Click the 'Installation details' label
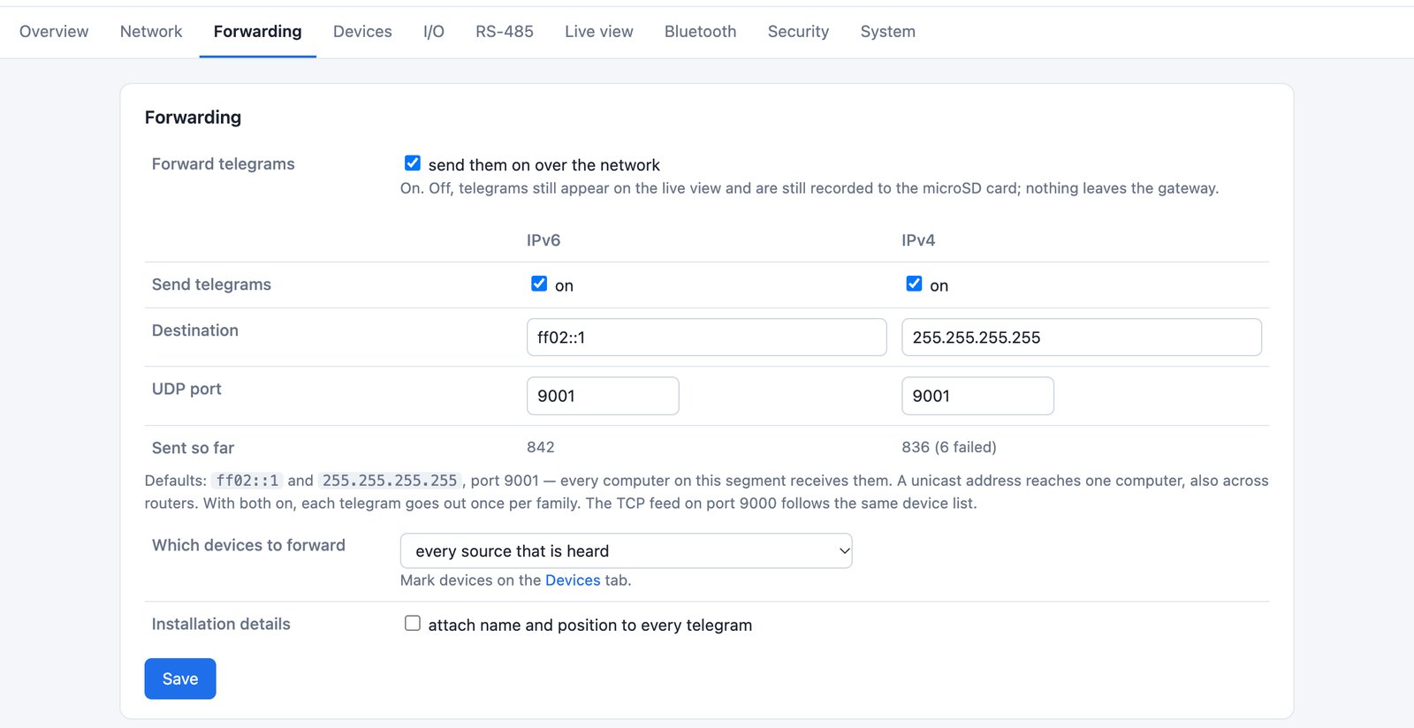The height and width of the screenshot is (728, 1414). [221, 625]
